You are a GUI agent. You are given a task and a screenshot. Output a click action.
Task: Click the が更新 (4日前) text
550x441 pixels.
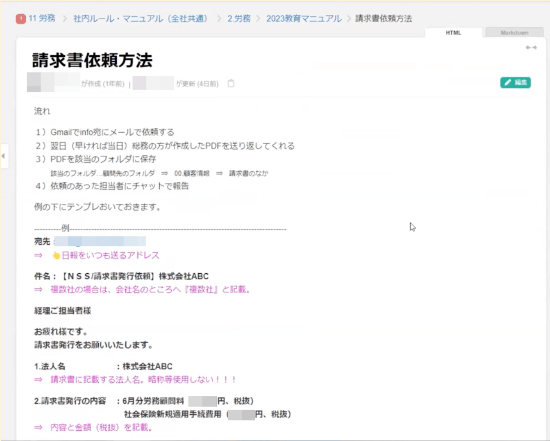pos(197,84)
